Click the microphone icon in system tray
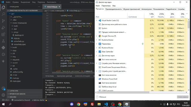The width and height of the screenshot is (191, 107). (168, 104)
